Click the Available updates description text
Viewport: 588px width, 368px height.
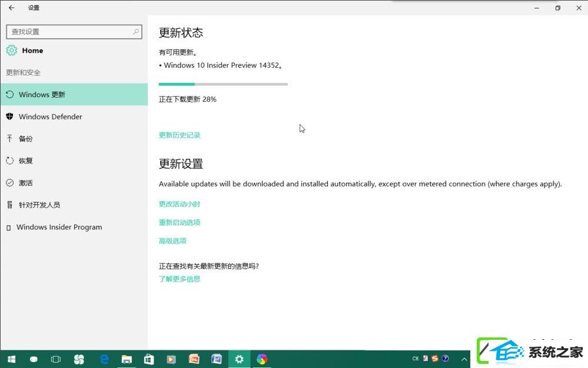pos(360,184)
